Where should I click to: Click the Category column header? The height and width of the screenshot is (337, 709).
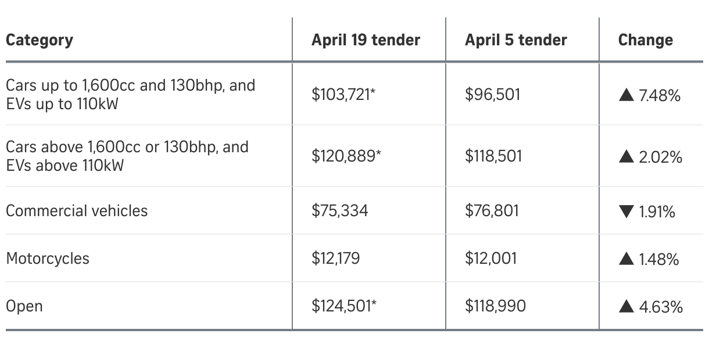point(40,40)
